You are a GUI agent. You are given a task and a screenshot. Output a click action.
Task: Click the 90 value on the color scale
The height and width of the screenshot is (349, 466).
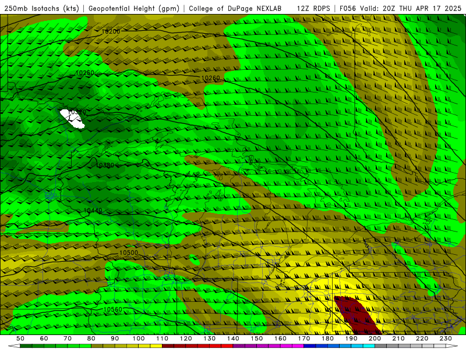(115, 339)
